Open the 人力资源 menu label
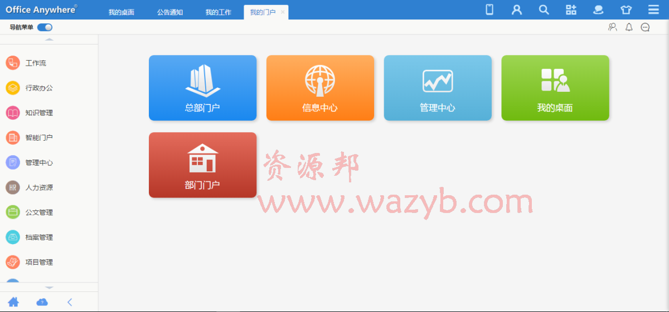This screenshot has height=312, width=669. point(39,187)
